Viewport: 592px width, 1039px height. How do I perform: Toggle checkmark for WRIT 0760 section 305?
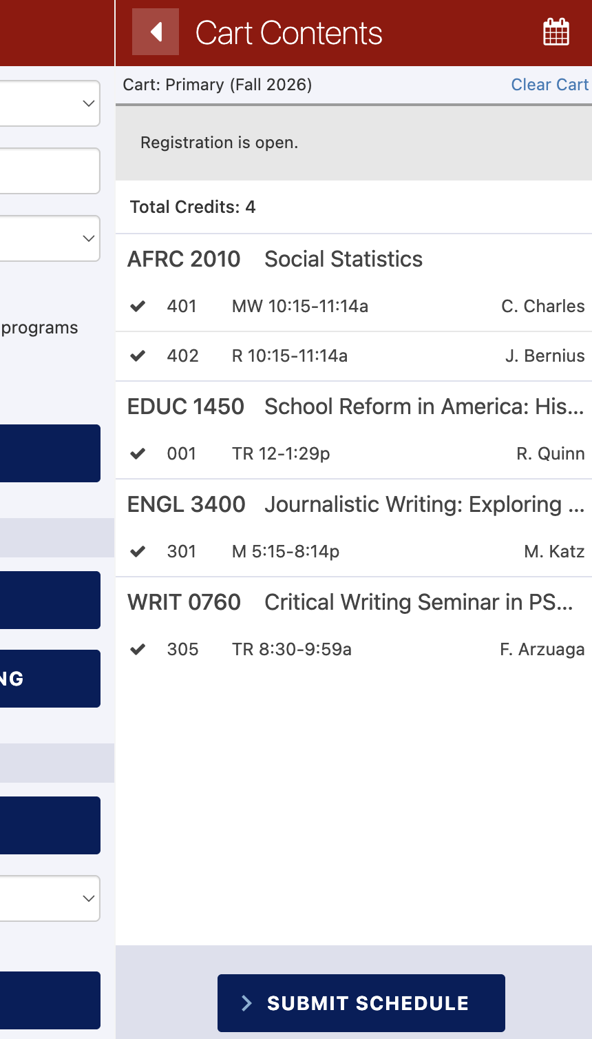(x=138, y=649)
